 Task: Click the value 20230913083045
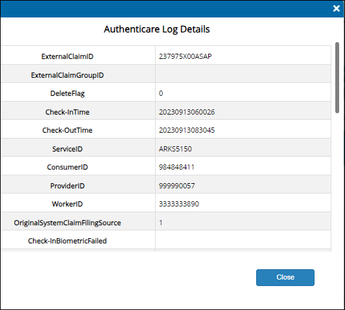tap(187, 130)
